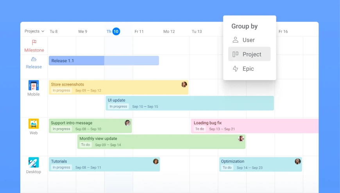Click Sep 14 — Sep 23 date range
This screenshot has height=193, width=340.
tap(250, 168)
